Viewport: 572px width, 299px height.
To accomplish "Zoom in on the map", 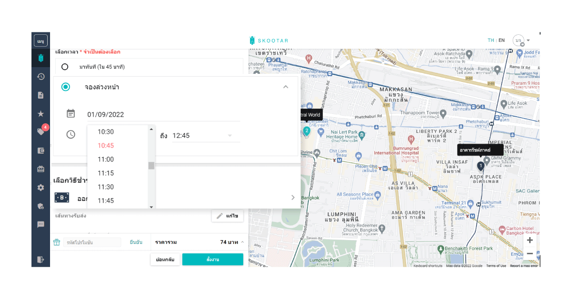I will pyautogui.click(x=530, y=240).
